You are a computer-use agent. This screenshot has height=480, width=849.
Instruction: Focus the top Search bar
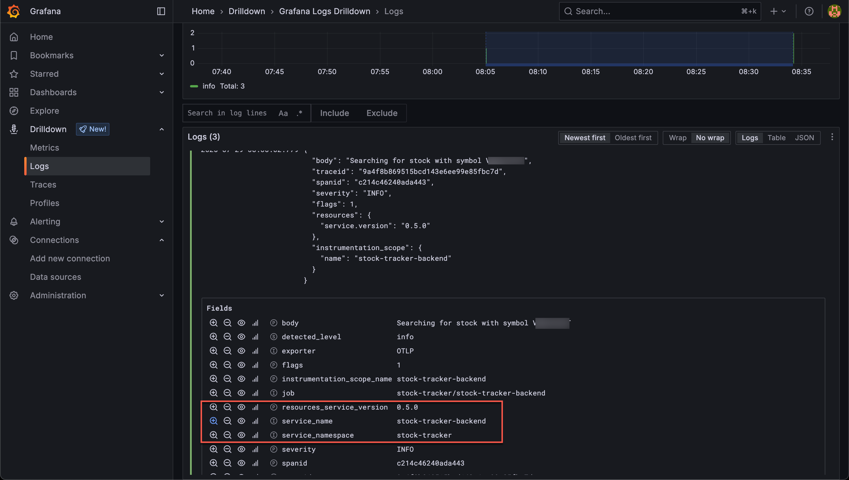(x=660, y=11)
